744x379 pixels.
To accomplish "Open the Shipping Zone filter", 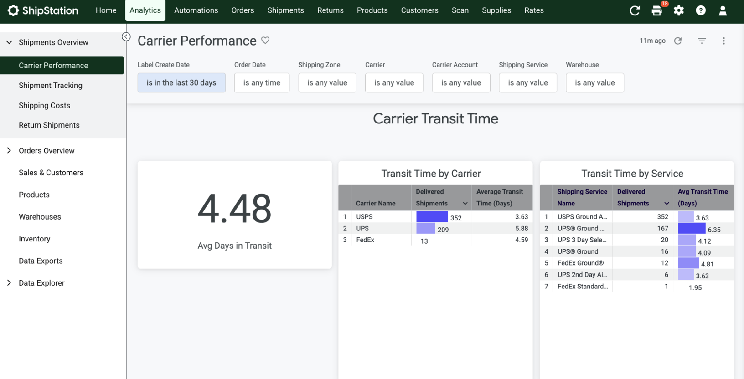I will coord(327,82).
